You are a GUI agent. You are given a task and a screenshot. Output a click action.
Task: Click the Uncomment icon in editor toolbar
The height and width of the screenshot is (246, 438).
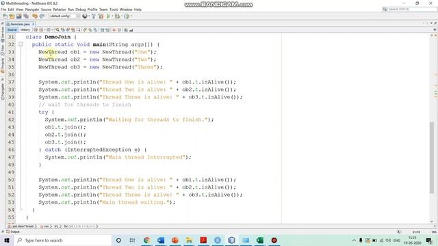click(x=131, y=30)
